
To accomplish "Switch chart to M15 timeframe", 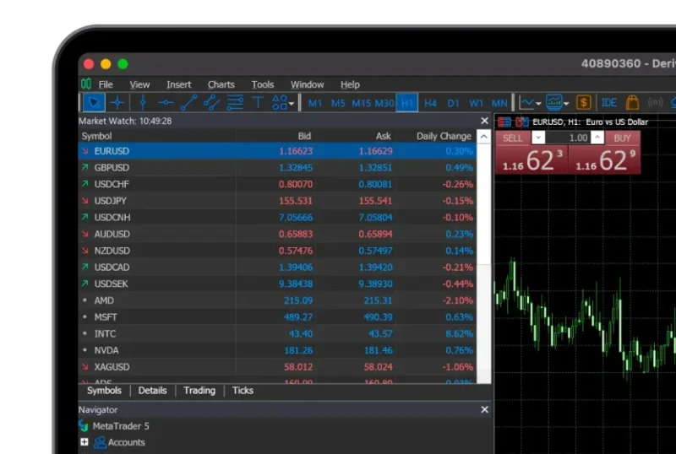I will [x=362, y=104].
